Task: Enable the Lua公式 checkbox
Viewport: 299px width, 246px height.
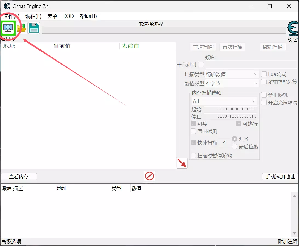Action: point(264,74)
